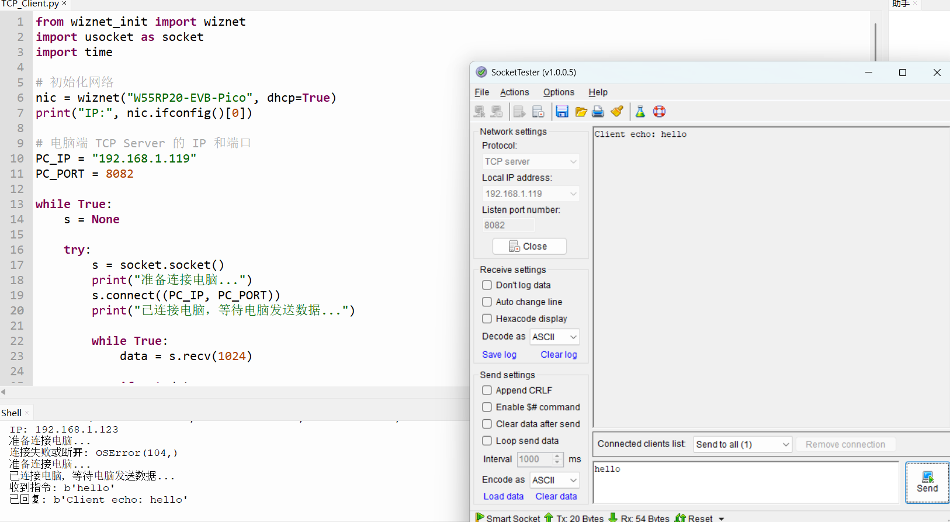
Task: Click the Send button
Action: tap(927, 482)
